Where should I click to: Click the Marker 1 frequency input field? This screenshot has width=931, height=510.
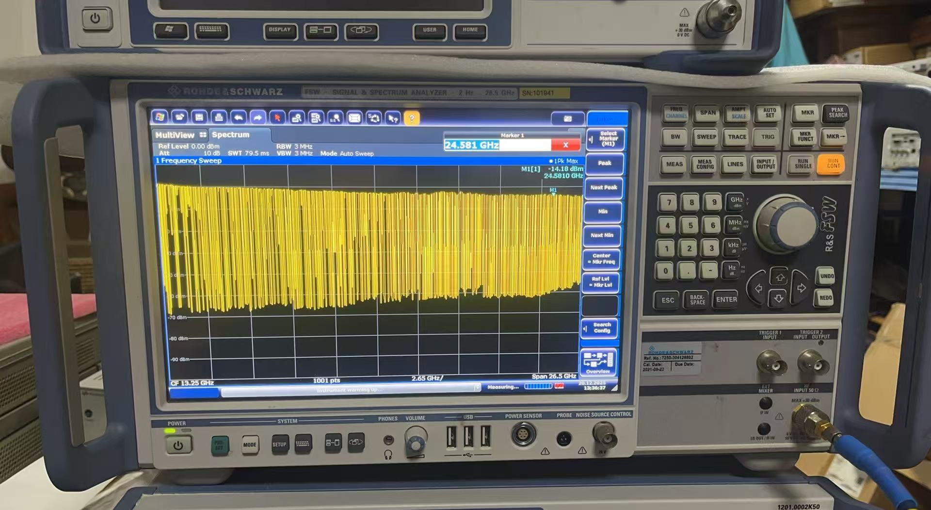click(x=497, y=145)
